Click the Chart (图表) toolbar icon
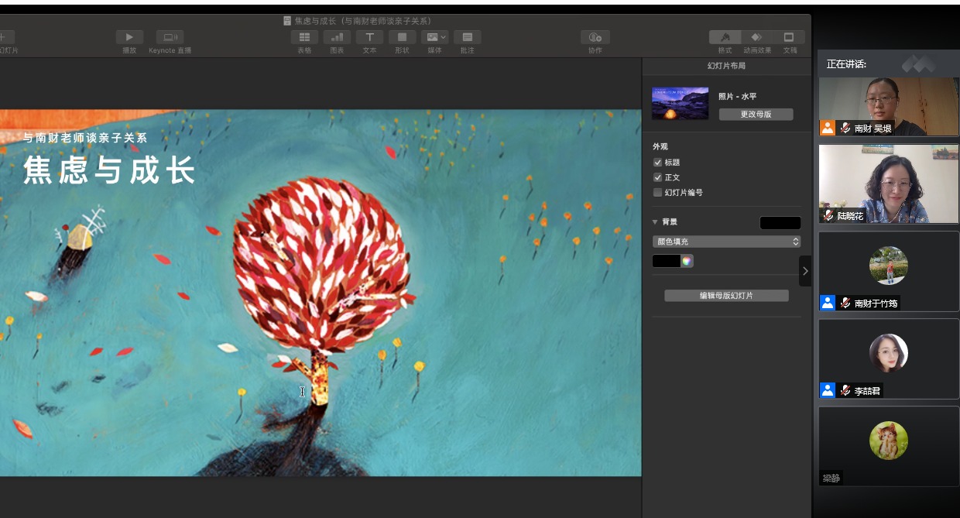Image resolution: width=960 pixels, height=518 pixels. pyautogui.click(x=337, y=37)
